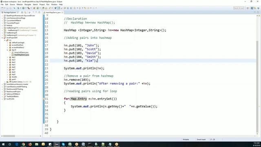This screenshot has height=147, width=261.
Task: Open the Window menu
Action: tap(54, 4)
